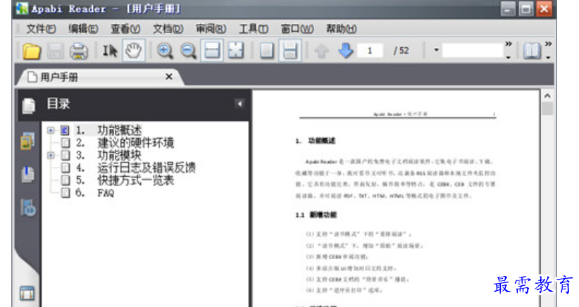The height and width of the screenshot is (307, 579).
Task: Expand the 1. 功能概述 tree node
Action: click(x=51, y=130)
